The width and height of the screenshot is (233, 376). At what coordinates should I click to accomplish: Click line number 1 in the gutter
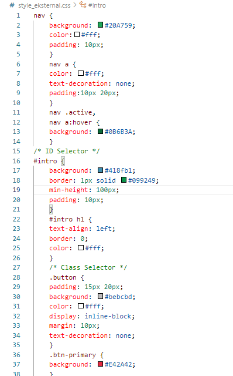click(18, 15)
